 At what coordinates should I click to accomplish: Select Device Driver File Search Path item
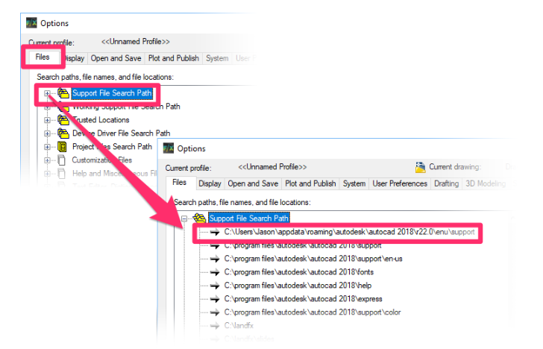(121, 133)
